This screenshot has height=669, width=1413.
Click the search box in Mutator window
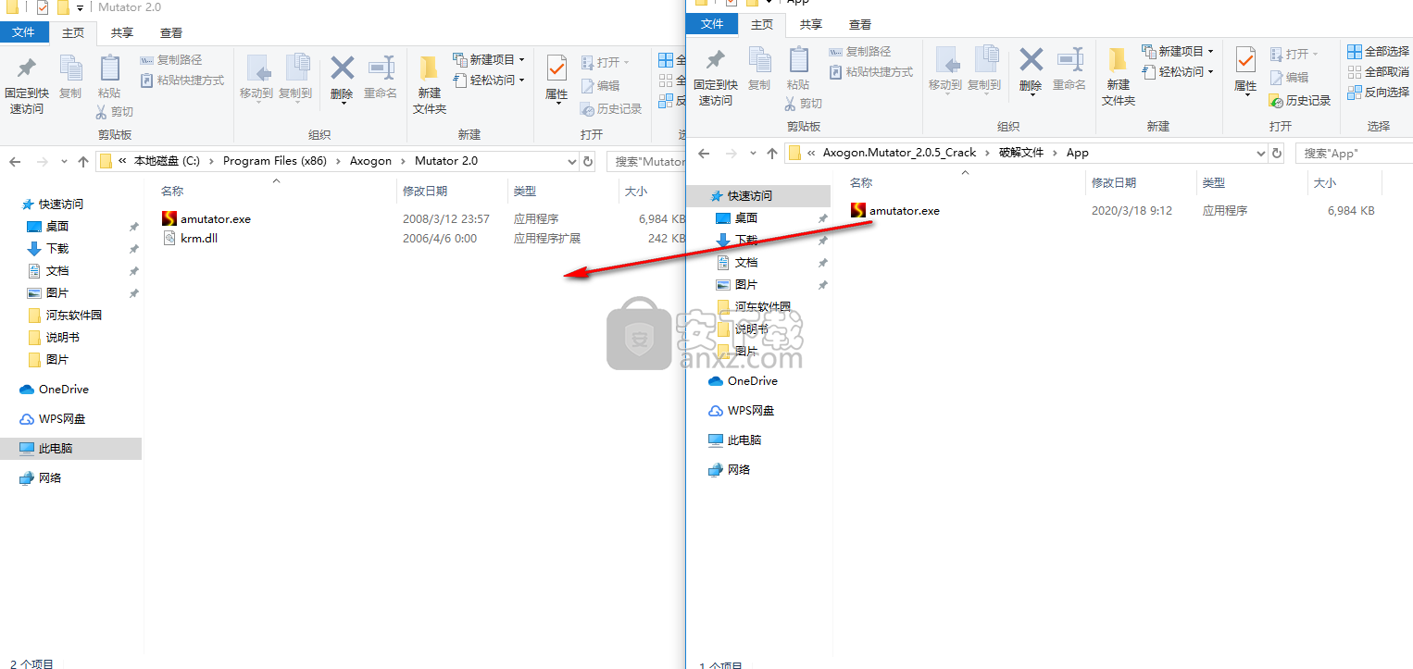tap(648, 161)
